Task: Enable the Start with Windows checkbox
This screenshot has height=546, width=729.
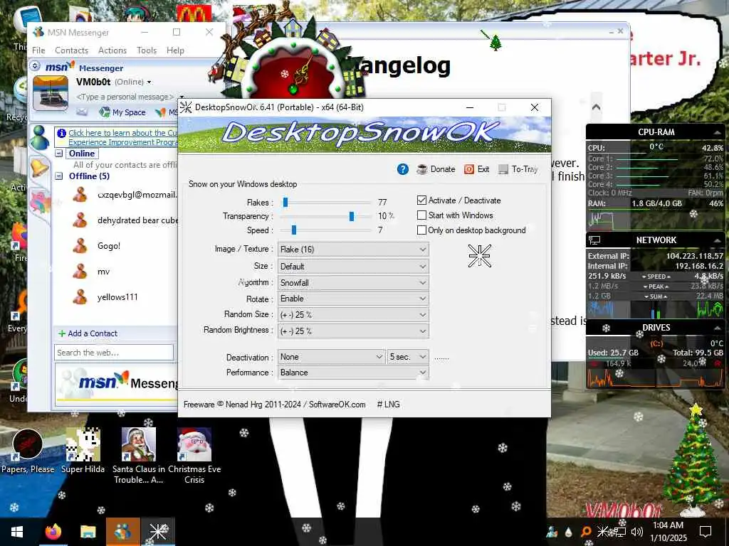Action: tap(421, 215)
